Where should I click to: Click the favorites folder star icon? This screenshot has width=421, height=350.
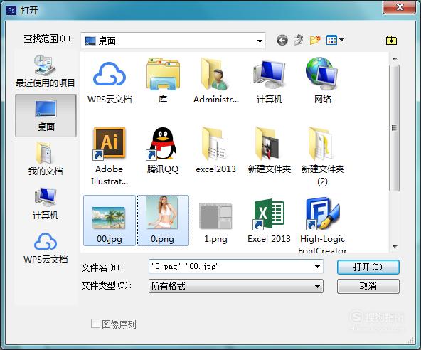391,41
